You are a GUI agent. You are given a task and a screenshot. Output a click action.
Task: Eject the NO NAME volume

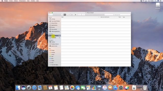point(59,38)
